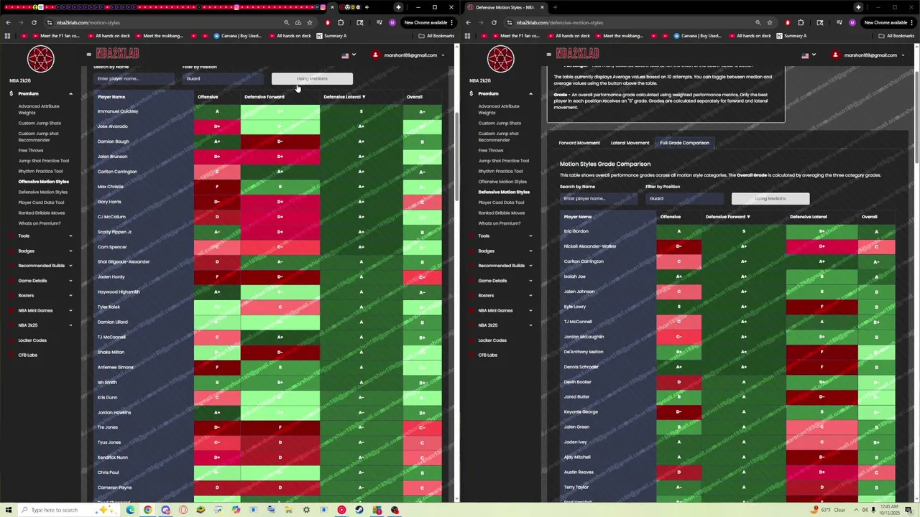This screenshot has height=517, width=920.
Task: Open the Chrome profile avatar in right window
Action: 852,22
